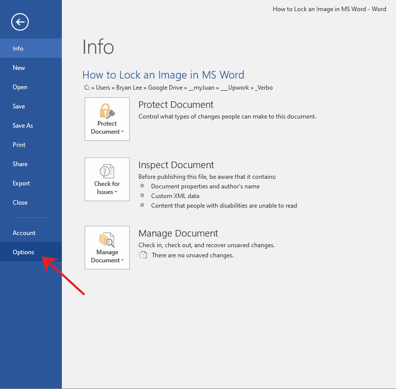Choose Close in the backstage menu
Viewport: 396px width, 389px height.
(x=31, y=202)
